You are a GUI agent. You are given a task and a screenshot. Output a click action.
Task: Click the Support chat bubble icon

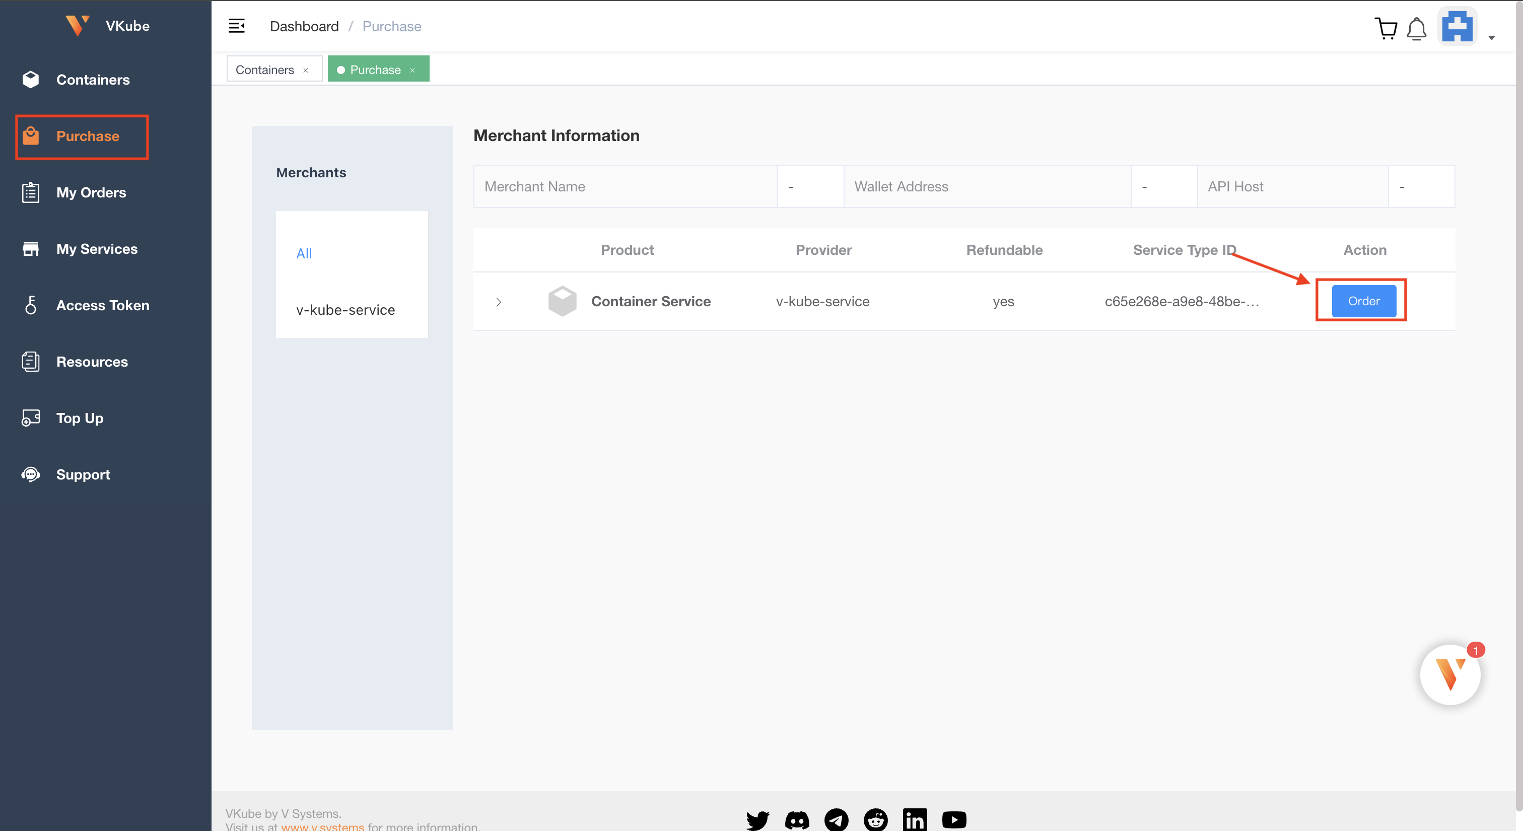(31, 474)
